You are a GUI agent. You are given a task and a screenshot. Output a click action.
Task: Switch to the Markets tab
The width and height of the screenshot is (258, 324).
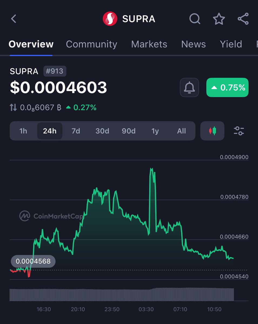click(149, 44)
